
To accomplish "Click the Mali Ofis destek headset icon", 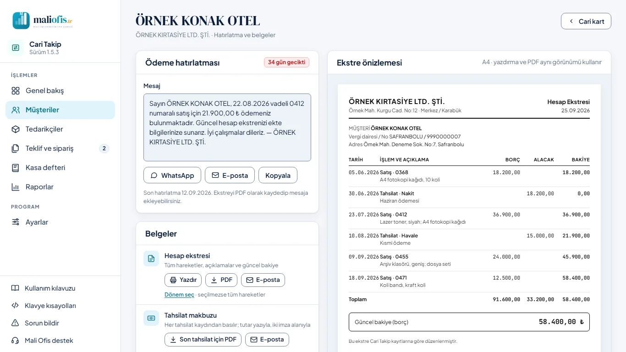I will (x=15, y=341).
